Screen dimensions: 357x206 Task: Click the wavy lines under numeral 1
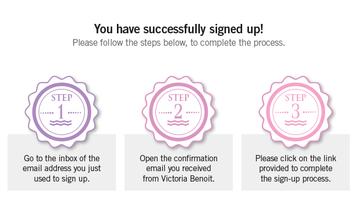coord(61,123)
